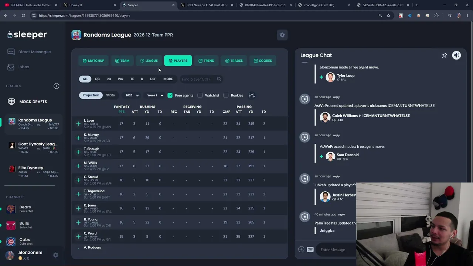Enable the Rookies checkbox
The image size is (473, 266).
click(x=226, y=95)
